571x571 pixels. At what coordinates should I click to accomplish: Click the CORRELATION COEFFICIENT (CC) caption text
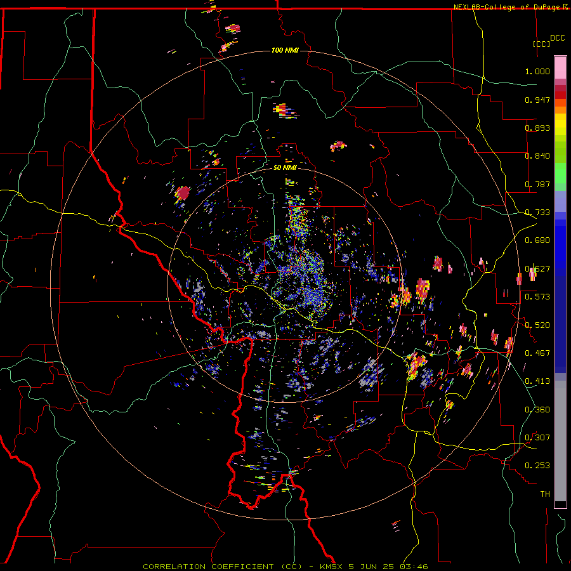222,567
